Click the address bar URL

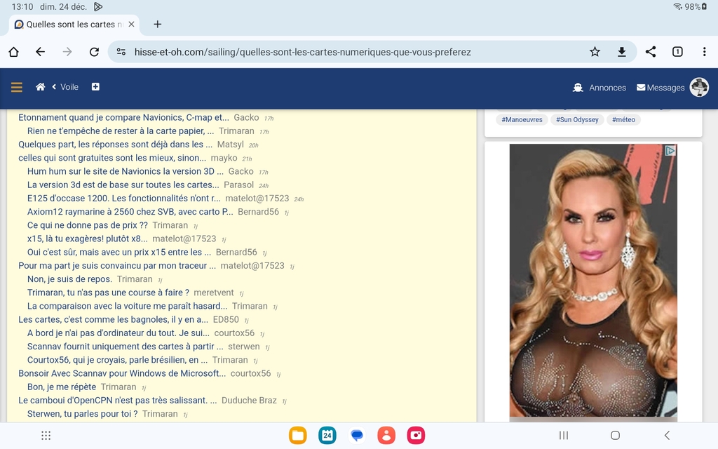302,52
